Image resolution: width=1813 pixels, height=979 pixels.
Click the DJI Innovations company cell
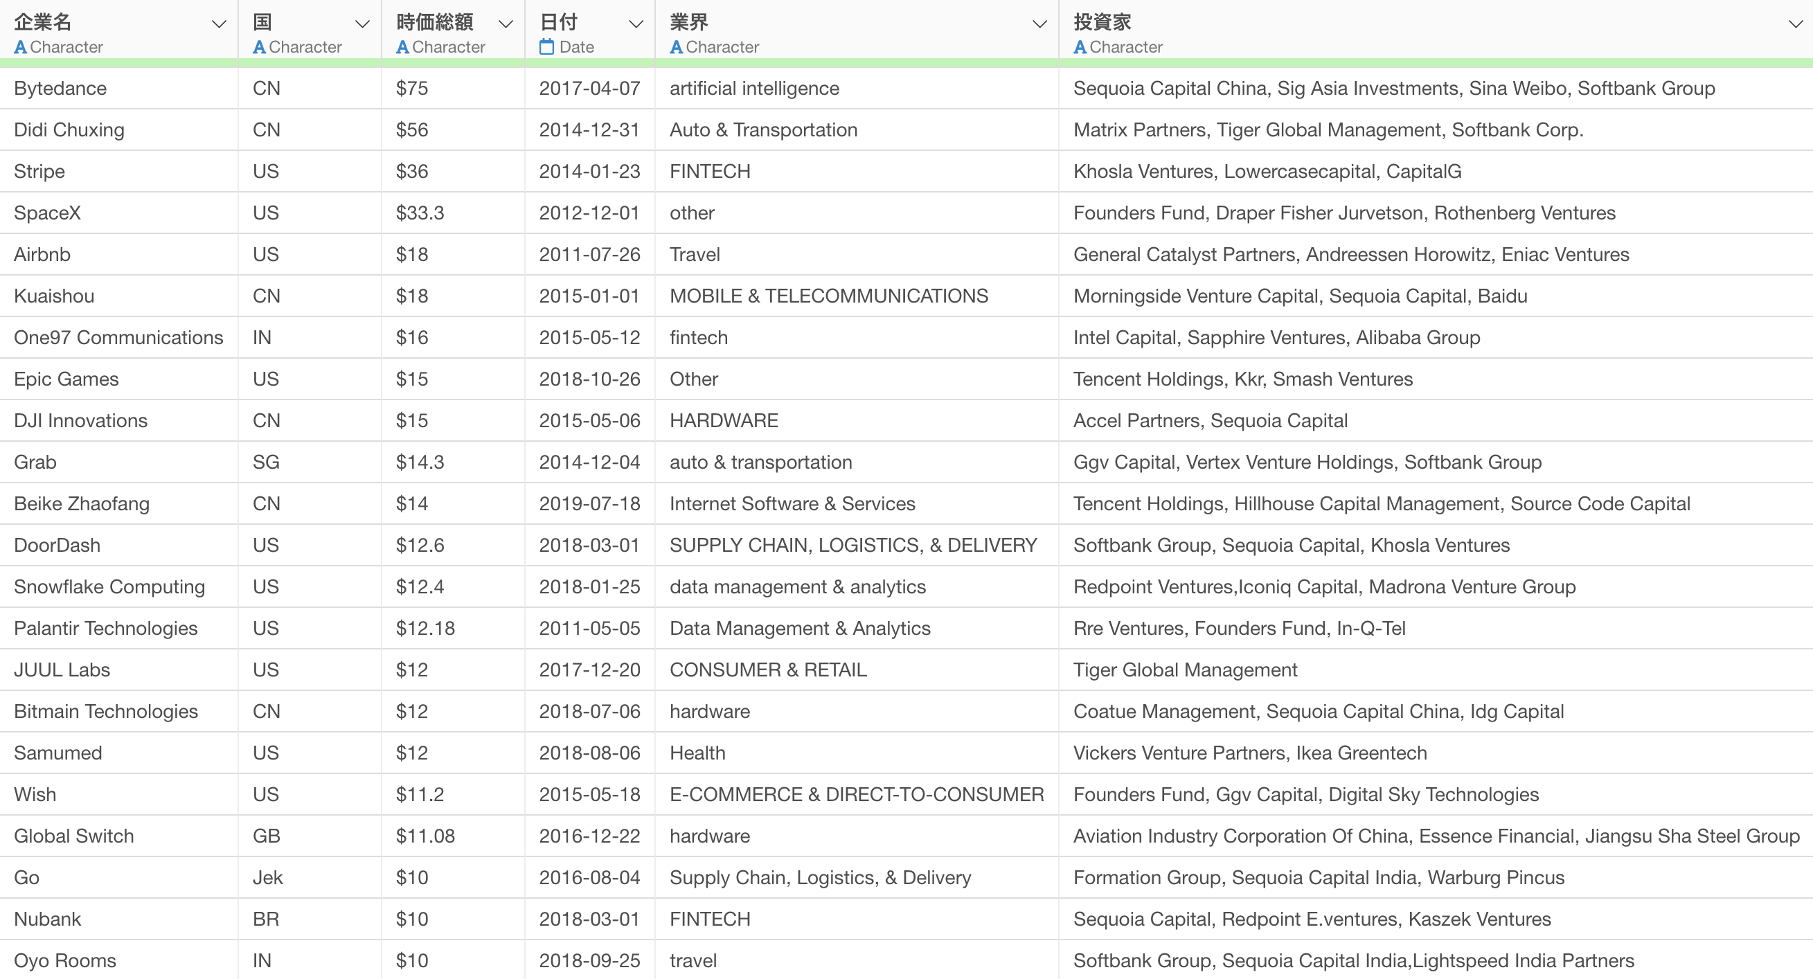click(119, 420)
